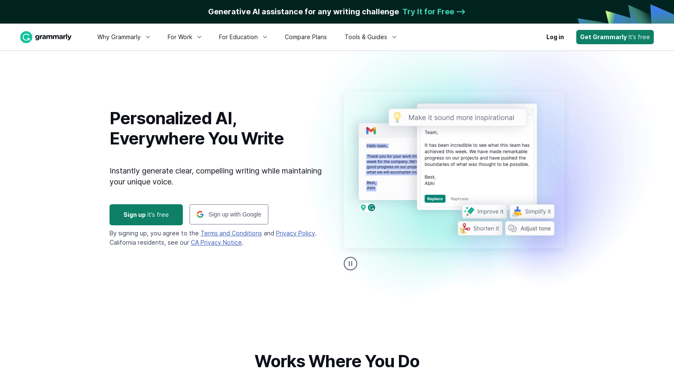Image resolution: width=674 pixels, height=379 pixels.
Task: Click Make it sound more inspirational prompt
Action: [458, 117]
